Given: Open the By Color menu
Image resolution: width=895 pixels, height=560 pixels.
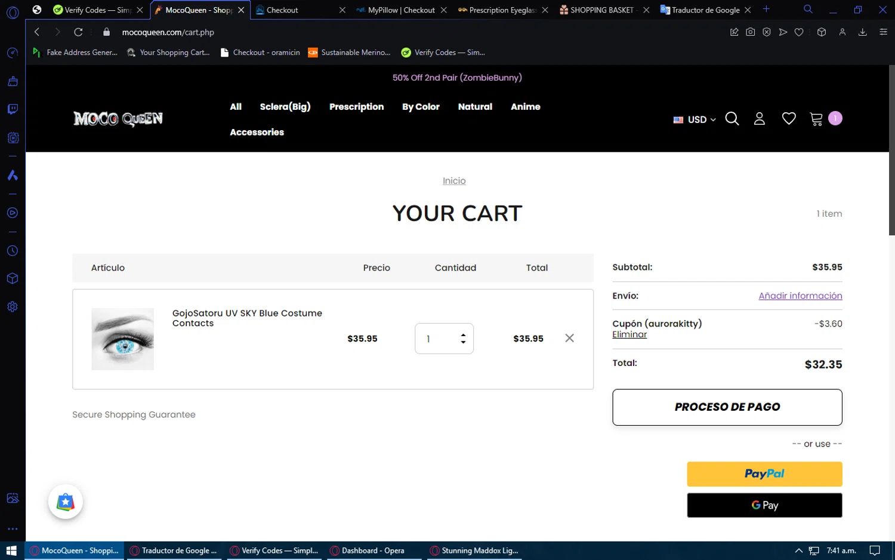Looking at the screenshot, I should [x=421, y=107].
